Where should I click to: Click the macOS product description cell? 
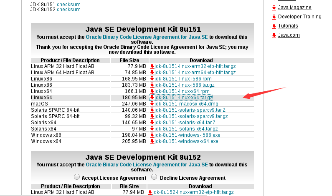tap(71, 104)
